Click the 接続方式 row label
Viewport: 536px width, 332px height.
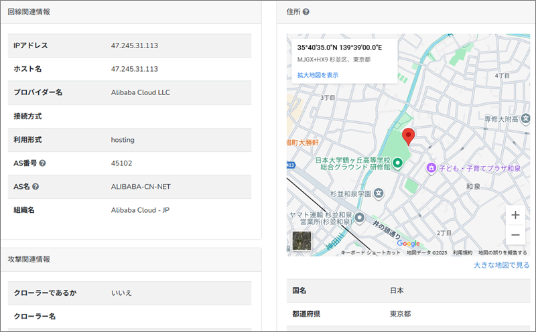click(x=27, y=116)
